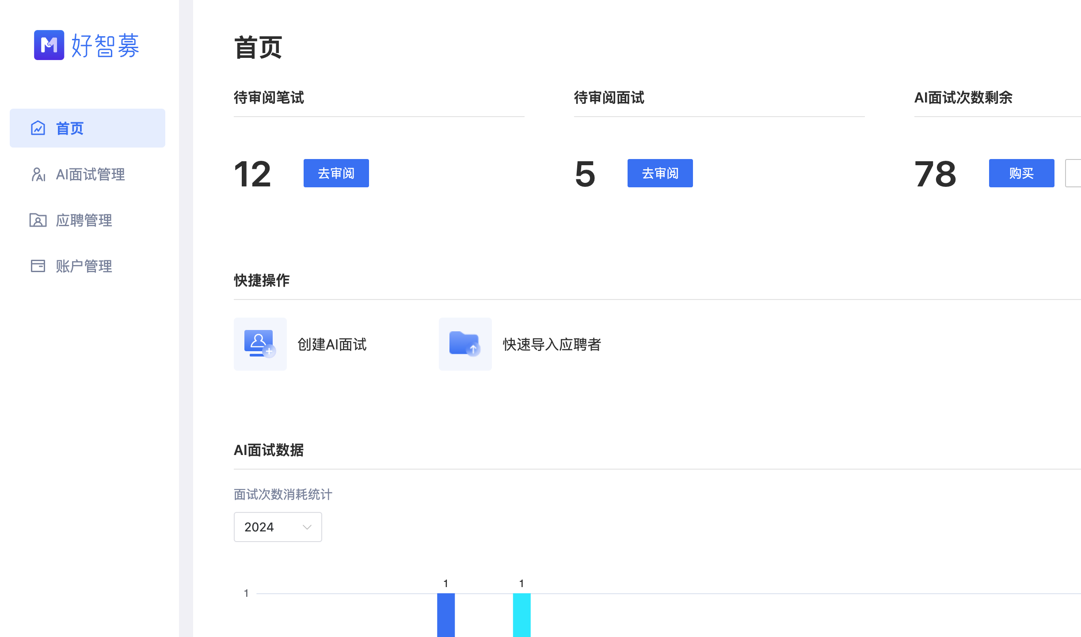Image resolution: width=1081 pixels, height=637 pixels.
Task: Click the 应聘管理 folder-person icon
Action: pyautogui.click(x=38, y=220)
